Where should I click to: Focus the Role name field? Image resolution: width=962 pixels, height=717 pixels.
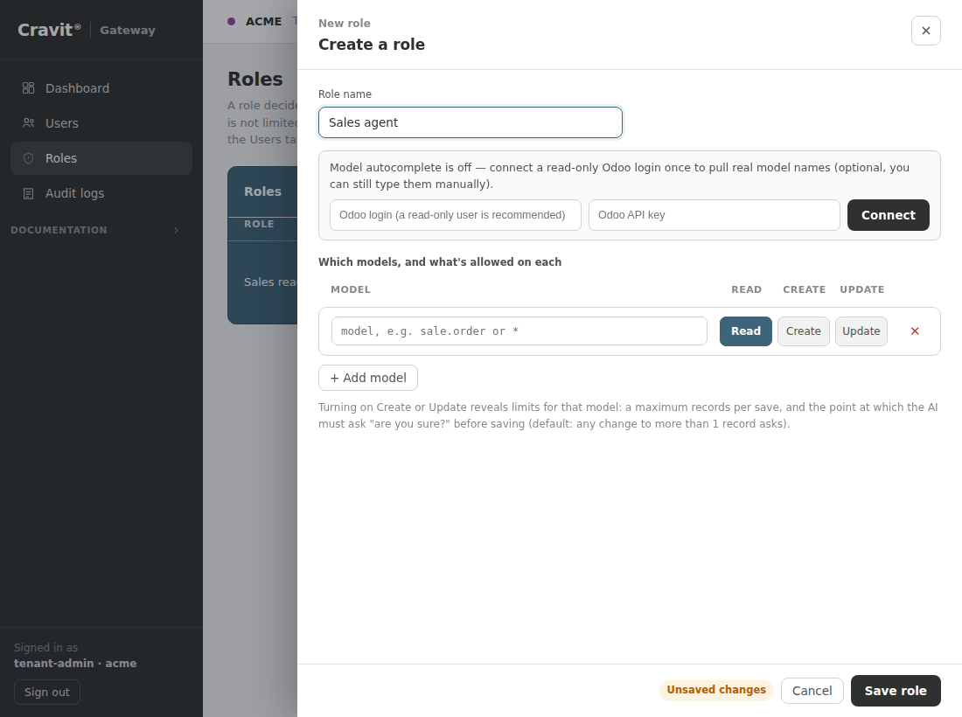click(x=470, y=122)
